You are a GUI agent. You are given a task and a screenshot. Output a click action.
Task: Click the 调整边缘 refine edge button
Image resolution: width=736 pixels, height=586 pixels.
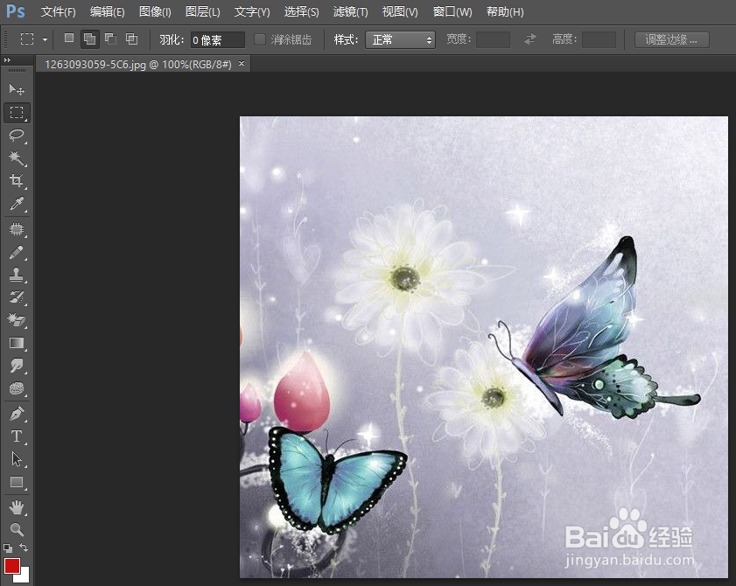pyautogui.click(x=671, y=39)
